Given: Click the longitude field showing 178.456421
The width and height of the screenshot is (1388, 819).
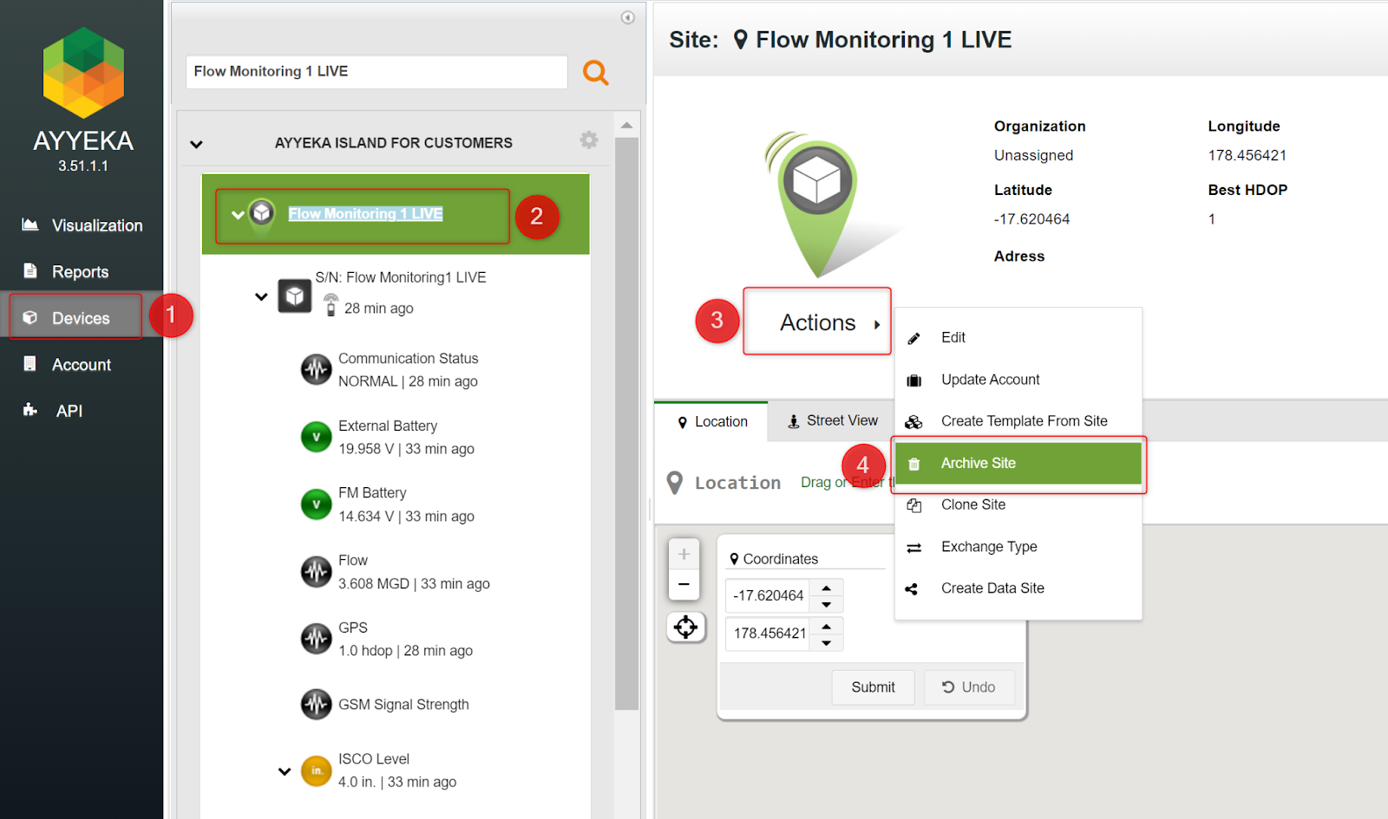Looking at the screenshot, I should pos(769,634).
